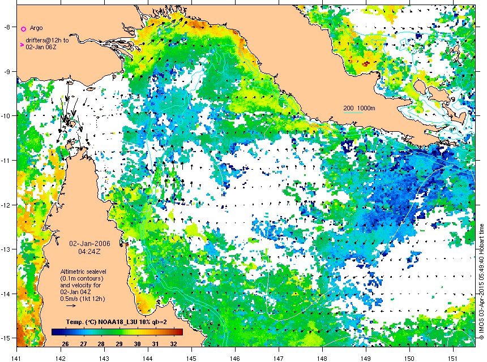487x362 pixels.
Task: Click the magenta drifters legend marker
Action: (x=22, y=45)
